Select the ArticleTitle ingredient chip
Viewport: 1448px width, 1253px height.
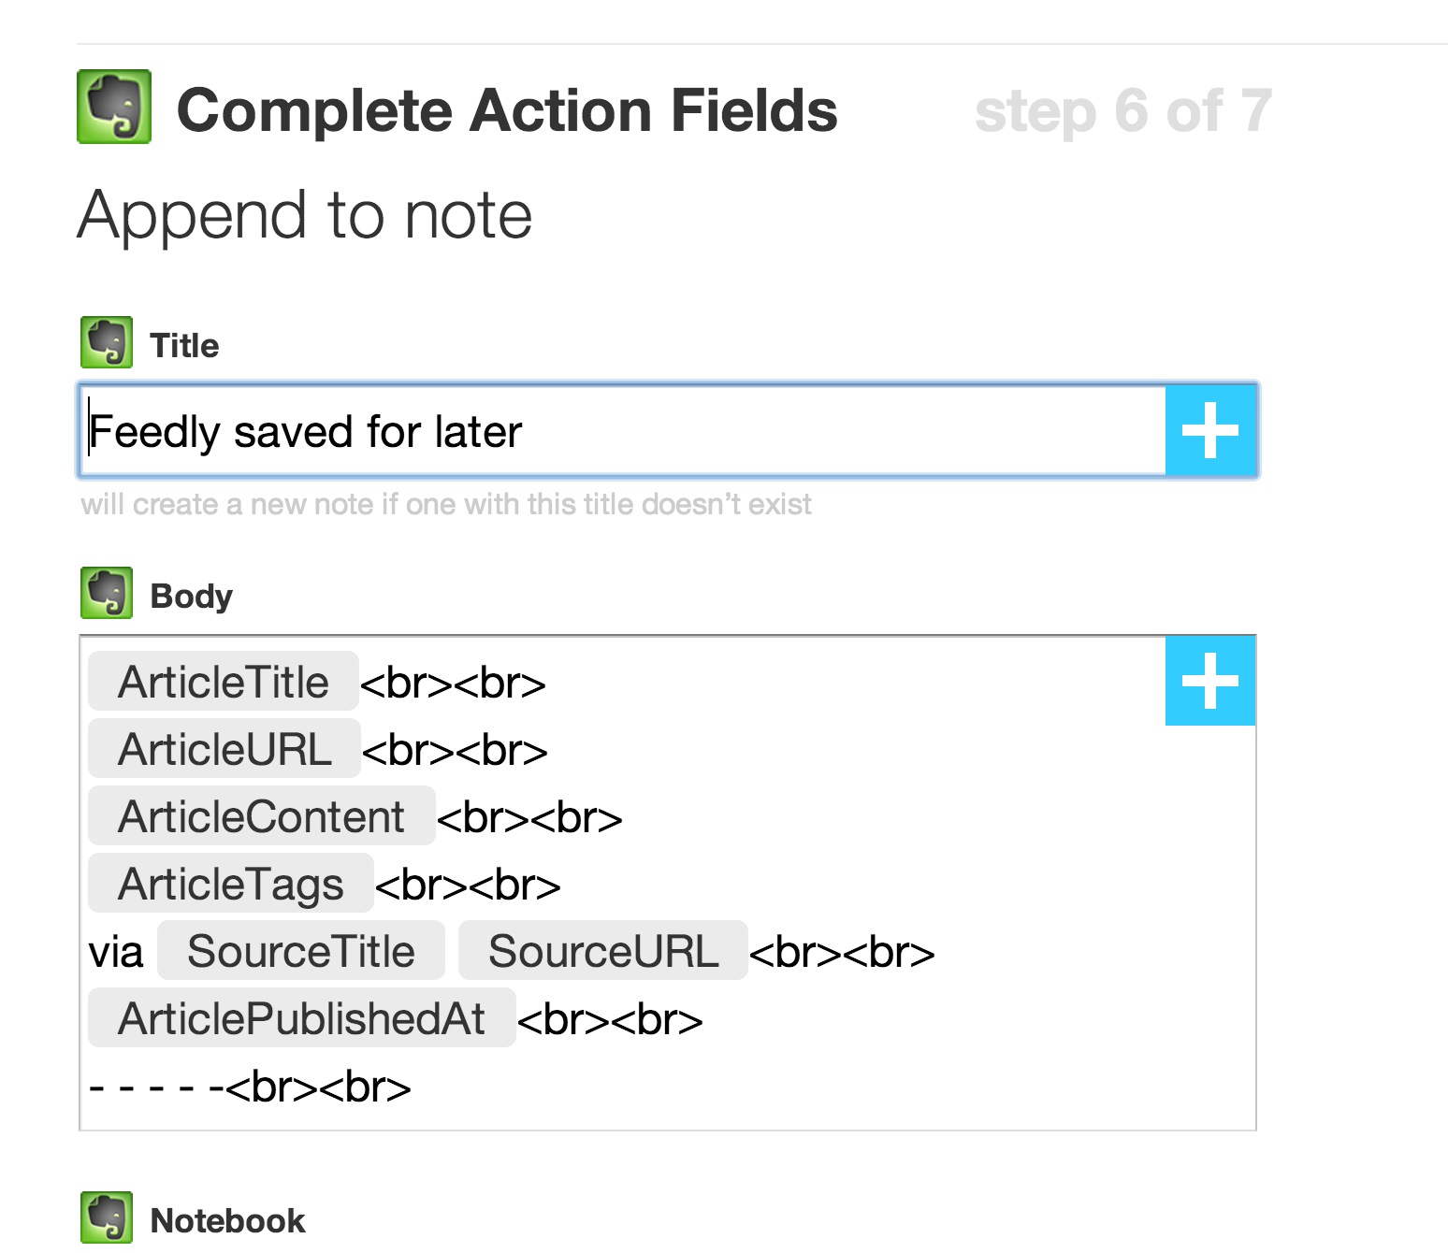224,682
